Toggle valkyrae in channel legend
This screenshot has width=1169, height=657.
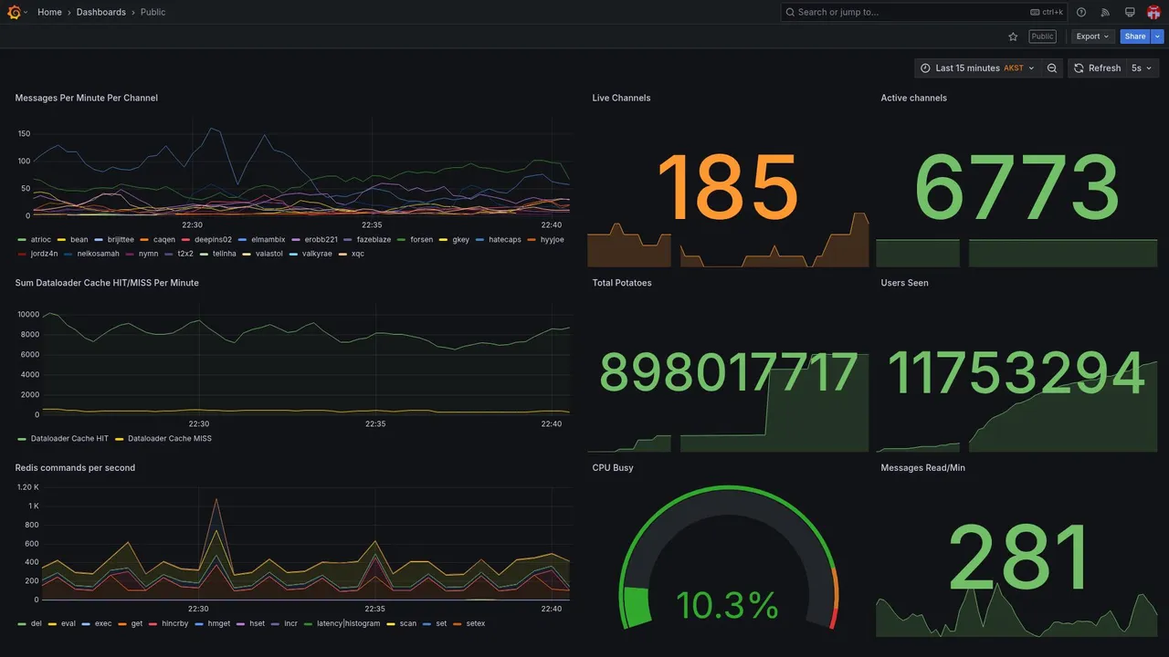point(317,254)
